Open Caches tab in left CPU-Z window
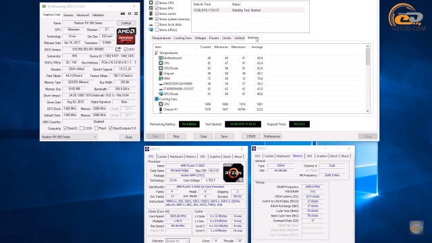This screenshot has width=432, height=243. point(162,157)
